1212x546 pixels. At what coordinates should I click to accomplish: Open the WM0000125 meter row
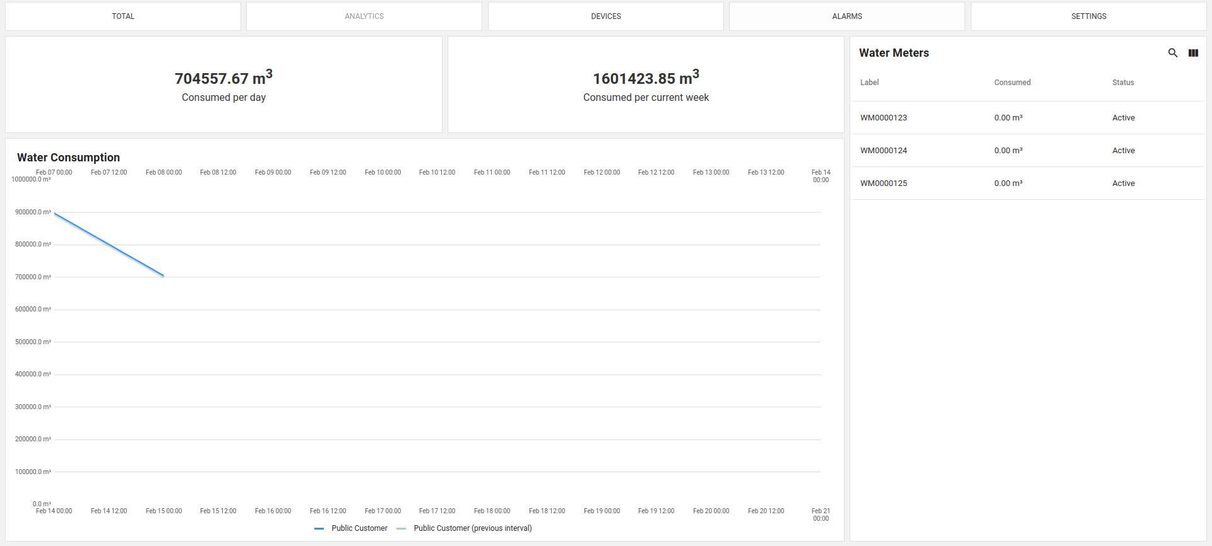click(883, 183)
